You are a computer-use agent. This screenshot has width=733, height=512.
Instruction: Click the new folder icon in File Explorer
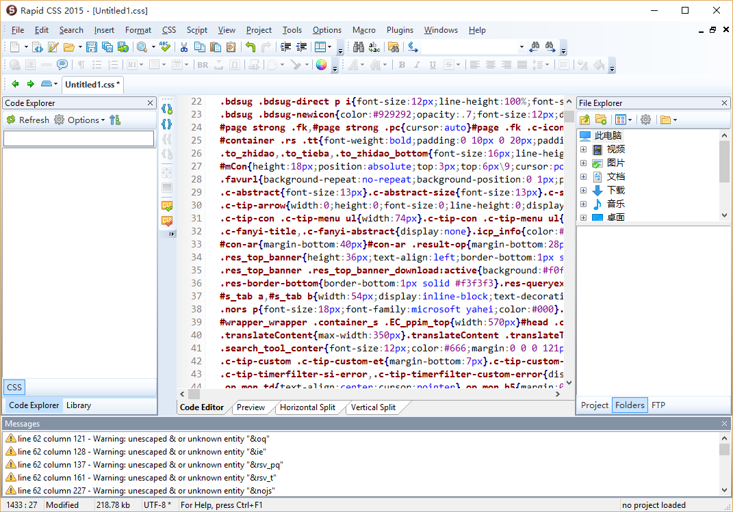[601, 120]
